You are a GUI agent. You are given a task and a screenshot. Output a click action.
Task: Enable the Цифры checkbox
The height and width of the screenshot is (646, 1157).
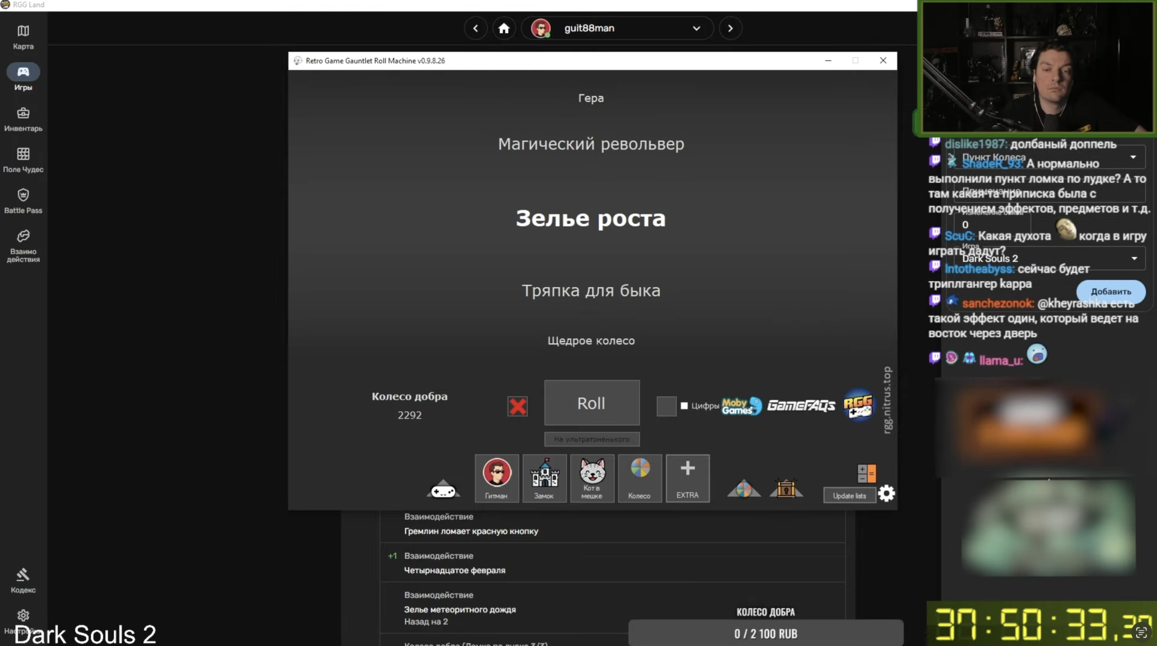[685, 406]
